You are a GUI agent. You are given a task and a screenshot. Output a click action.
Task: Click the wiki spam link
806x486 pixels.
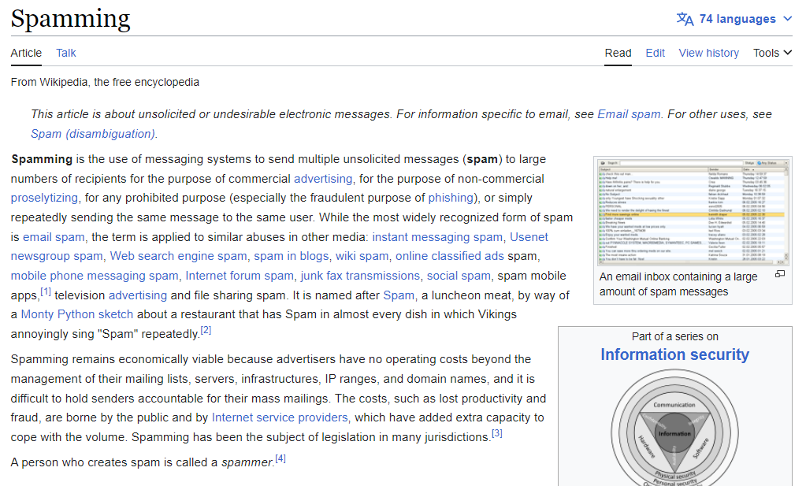(x=362, y=256)
